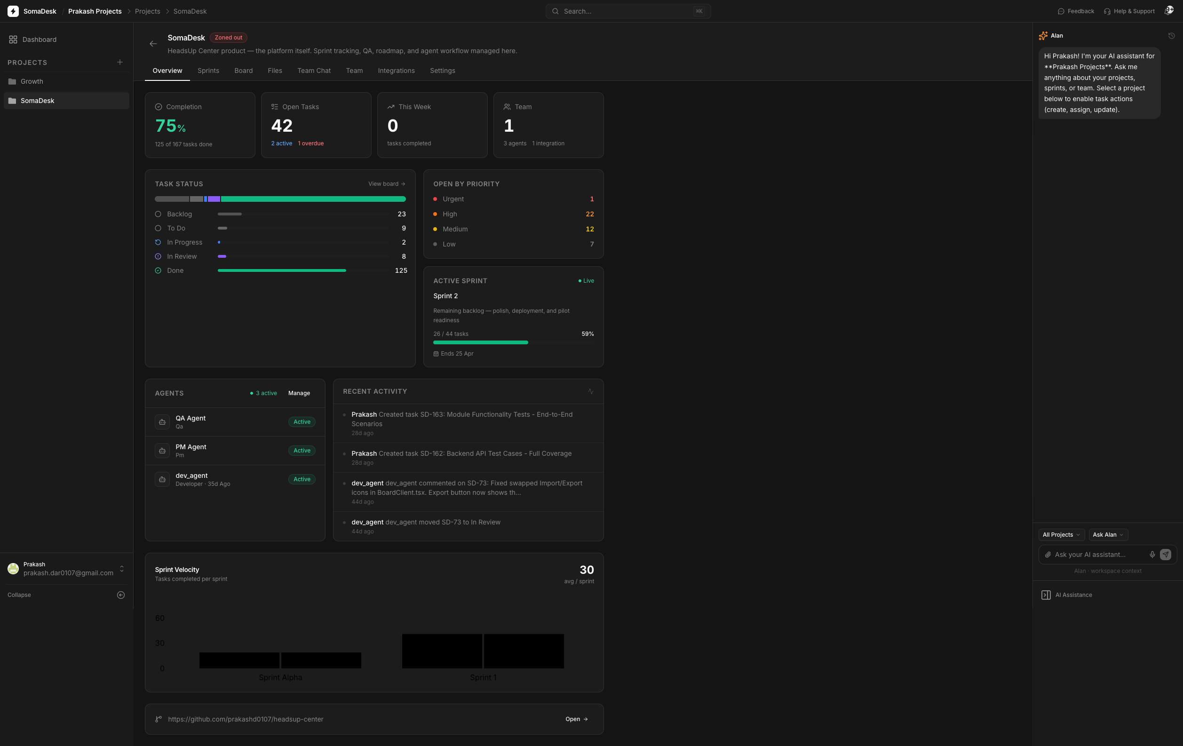Image resolution: width=1183 pixels, height=746 pixels.
Task: Click the Zoned out status badge
Action: (x=229, y=37)
